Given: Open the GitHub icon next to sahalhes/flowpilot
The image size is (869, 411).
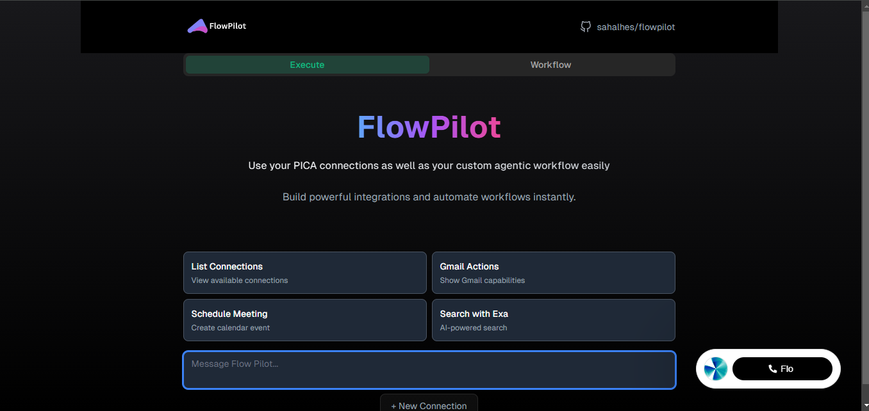Looking at the screenshot, I should click(586, 27).
